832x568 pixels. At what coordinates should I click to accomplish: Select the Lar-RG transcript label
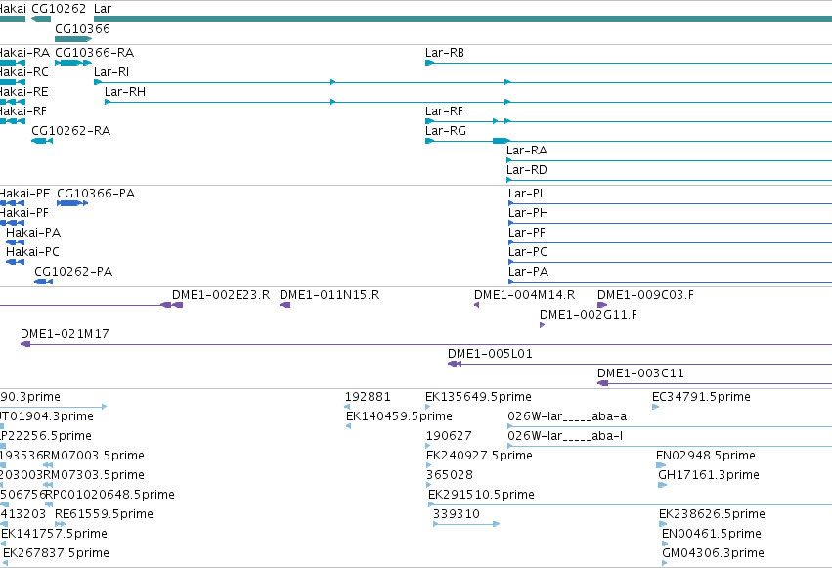[x=446, y=131]
